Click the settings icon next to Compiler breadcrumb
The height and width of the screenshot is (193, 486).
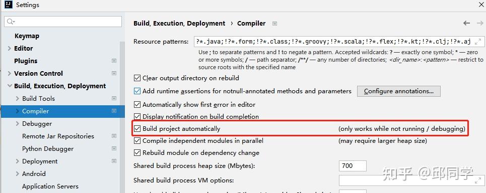tap(274, 24)
